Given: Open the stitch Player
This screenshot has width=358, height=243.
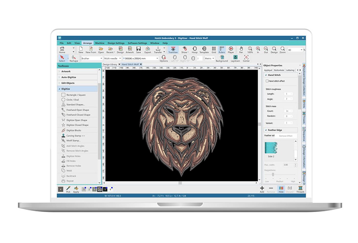Looking at the screenshot, I should (231, 50).
